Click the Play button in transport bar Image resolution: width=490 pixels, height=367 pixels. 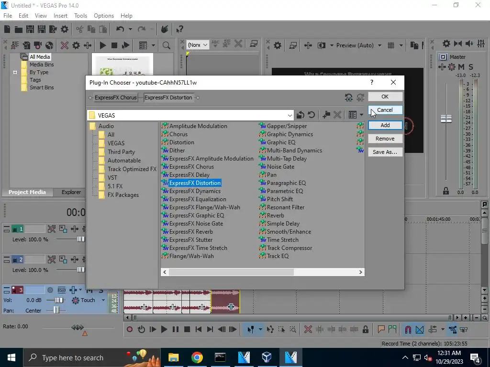(x=164, y=329)
